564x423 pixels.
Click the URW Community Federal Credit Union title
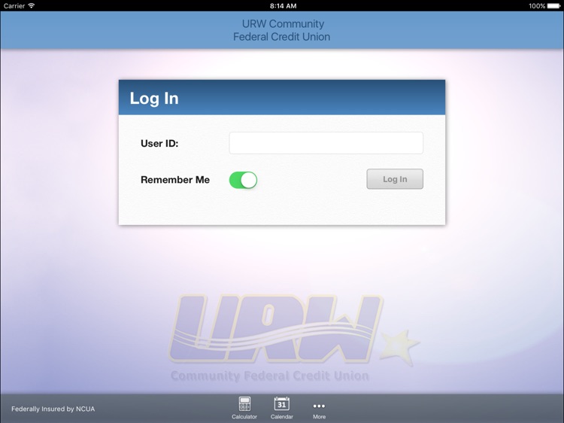point(282,30)
